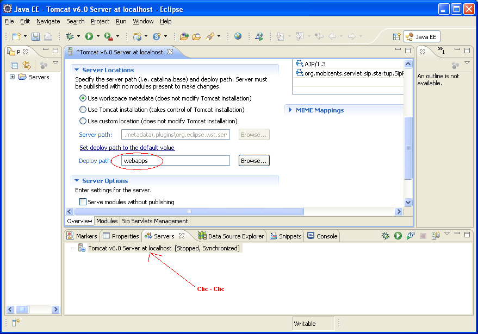Debug the server using the bug icon

386,235
